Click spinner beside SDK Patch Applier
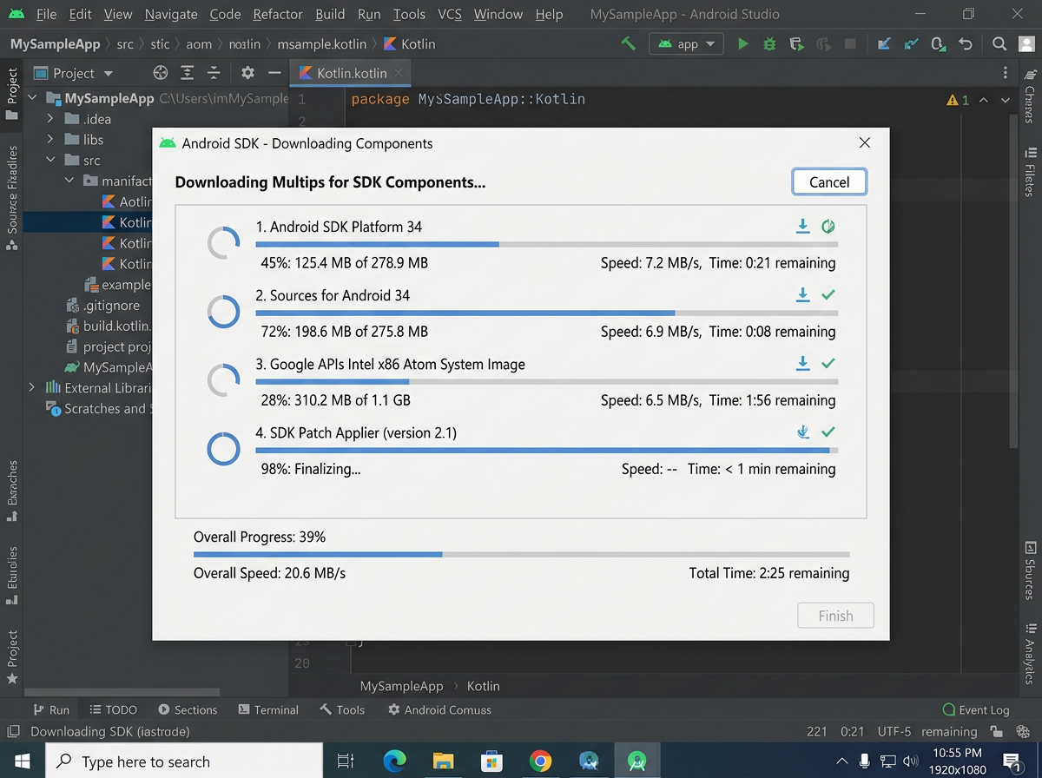This screenshot has height=778, width=1042. (x=224, y=449)
